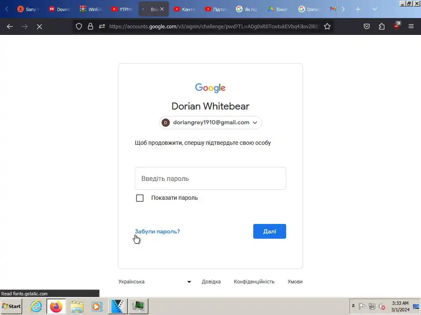421x315 pixels.
Task: Open the Windows Start menu
Action: point(11,306)
